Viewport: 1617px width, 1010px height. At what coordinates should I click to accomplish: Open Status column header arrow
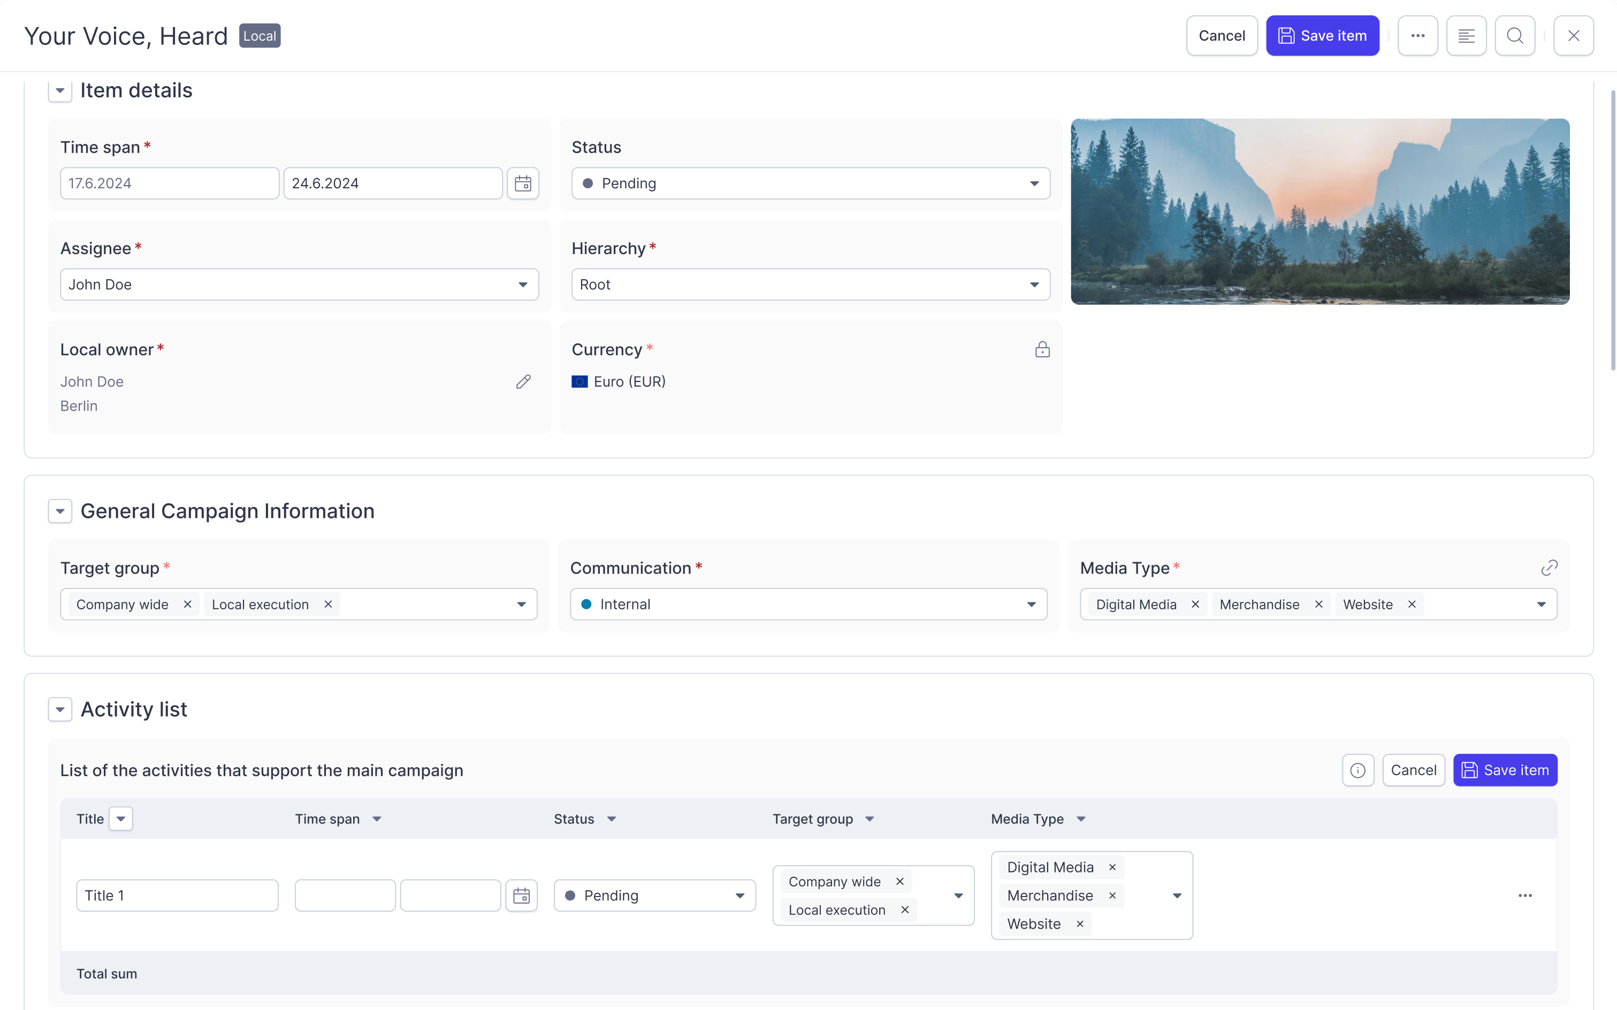click(x=612, y=819)
